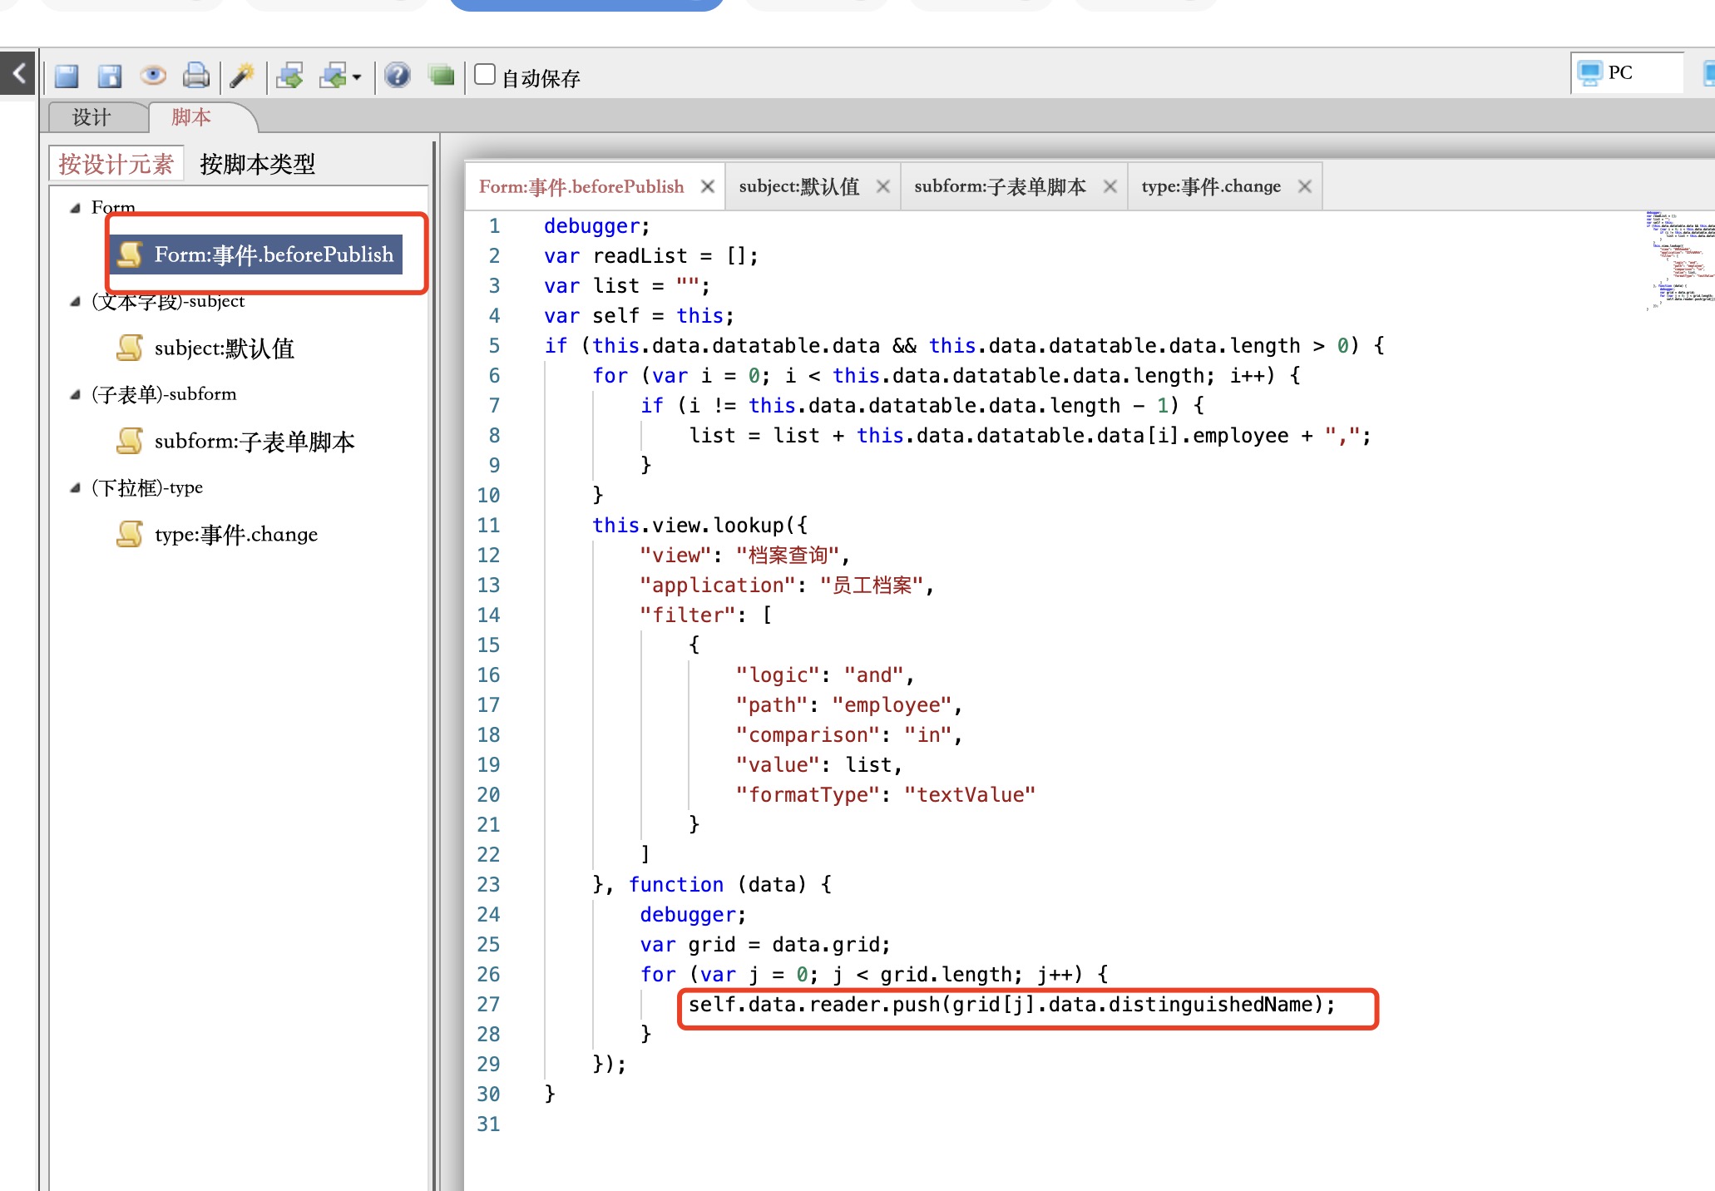
Task: Collapse the Form tree node
Action: [76, 208]
